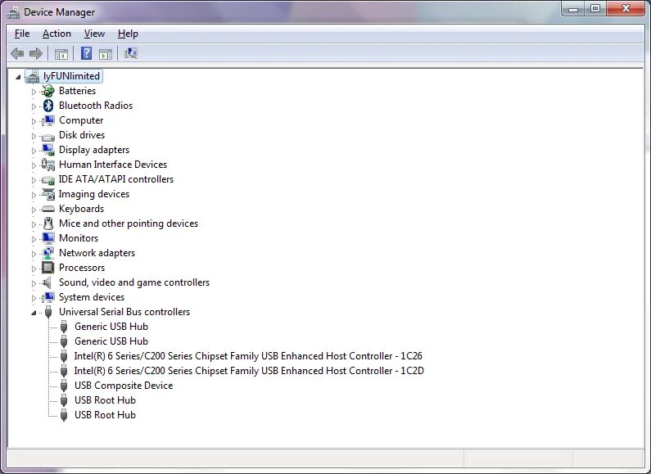Click the lyFUNlimited computer root icon
Viewport: 651px width, 474px height.
[33, 76]
